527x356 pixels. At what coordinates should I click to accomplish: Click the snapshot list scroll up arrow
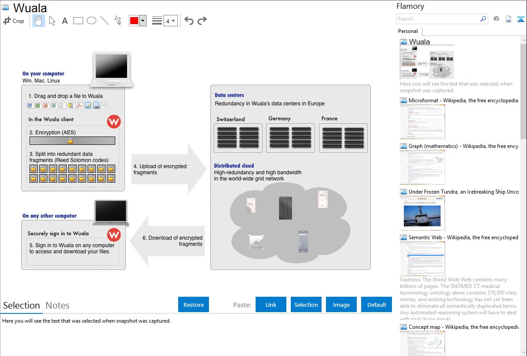click(x=523, y=40)
